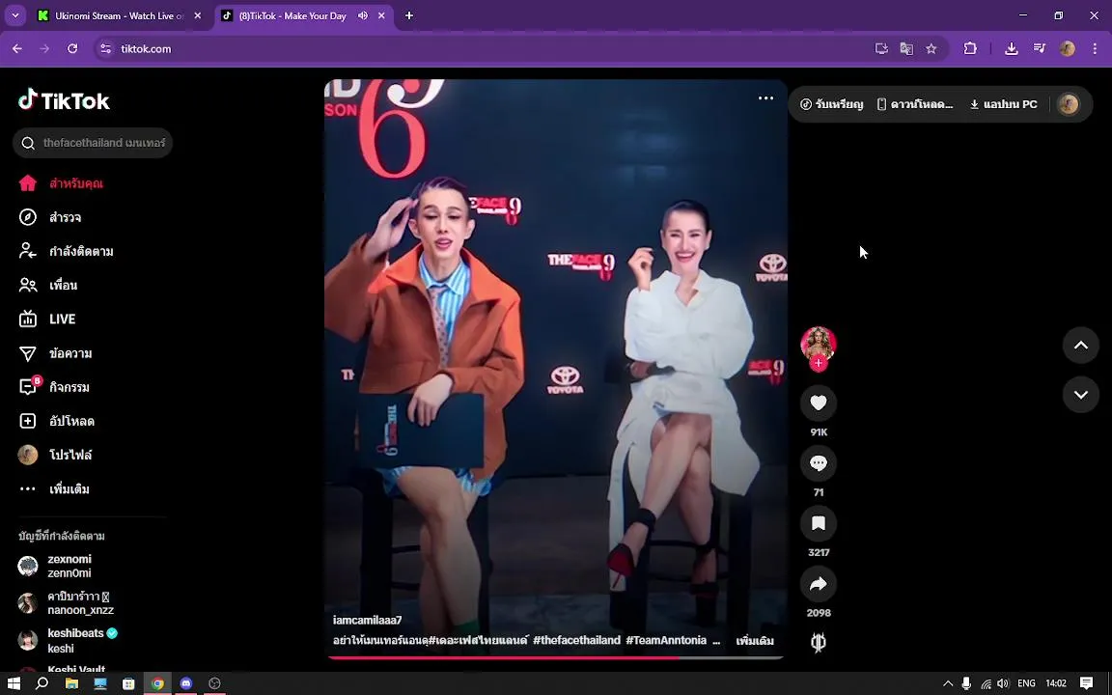Close the Ukinomi Stream tab
Screen dimensions: 1112x695
click(197, 15)
